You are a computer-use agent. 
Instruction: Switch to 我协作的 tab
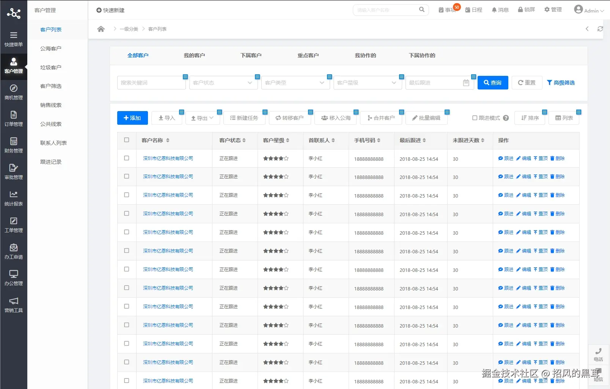click(x=365, y=55)
